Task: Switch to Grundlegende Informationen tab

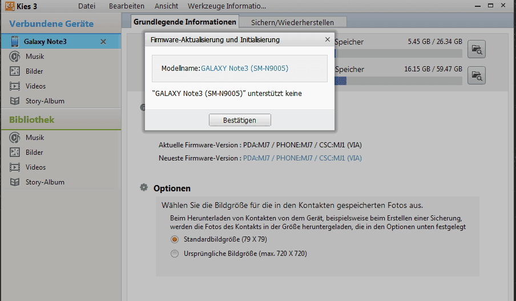Action: (x=184, y=22)
